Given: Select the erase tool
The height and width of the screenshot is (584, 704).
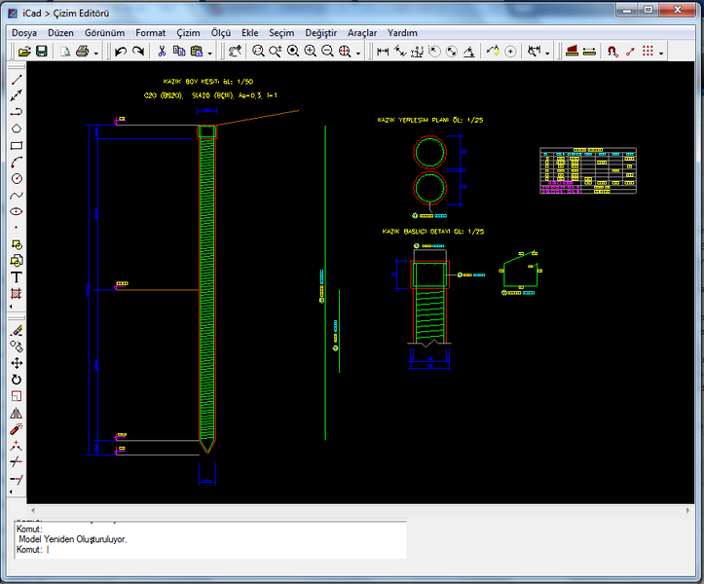Looking at the screenshot, I should [17, 331].
